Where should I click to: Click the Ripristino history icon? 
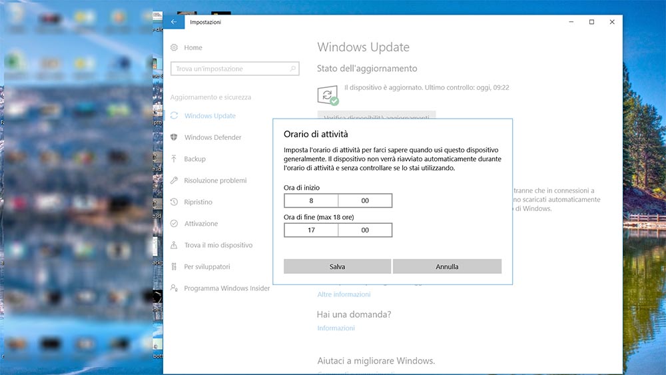click(174, 202)
